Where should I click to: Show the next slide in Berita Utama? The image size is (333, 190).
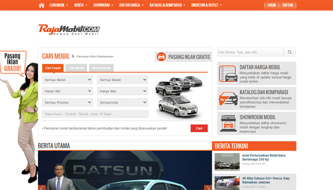[208, 188]
